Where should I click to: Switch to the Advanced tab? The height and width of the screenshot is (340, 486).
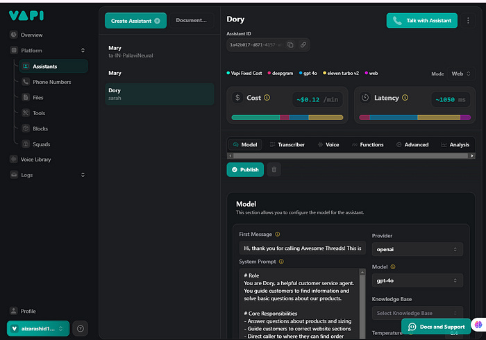click(x=412, y=144)
